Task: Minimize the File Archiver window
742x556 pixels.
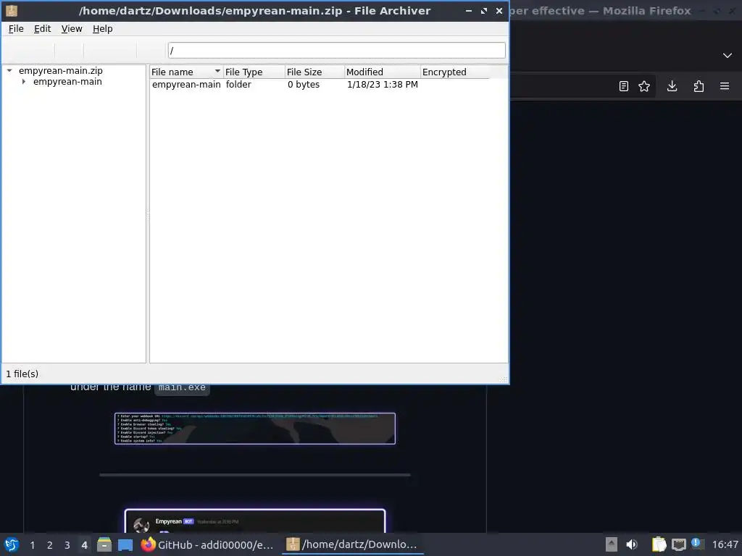Action: [x=469, y=10]
